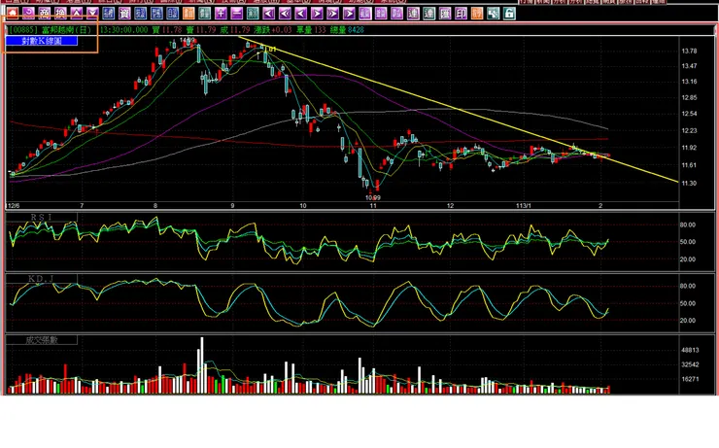This screenshot has height=448, width=719.
Task: Click the orange icon beside the 印 icon
Action: (x=477, y=14)
